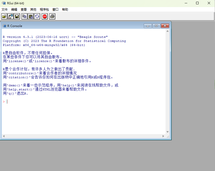Click the copy-and-paste refresh-arrows icon
The height and width of the screenshot is (171, 215).
click(37, 16)
